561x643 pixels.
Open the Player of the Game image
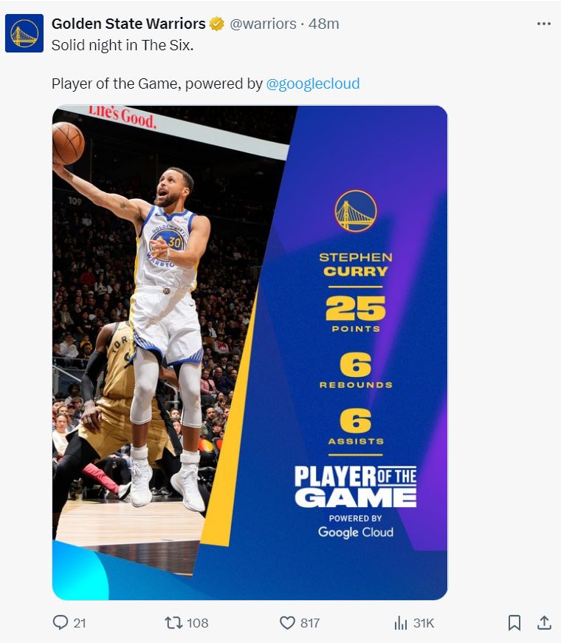pyautogui.click(x=249, y=353)
